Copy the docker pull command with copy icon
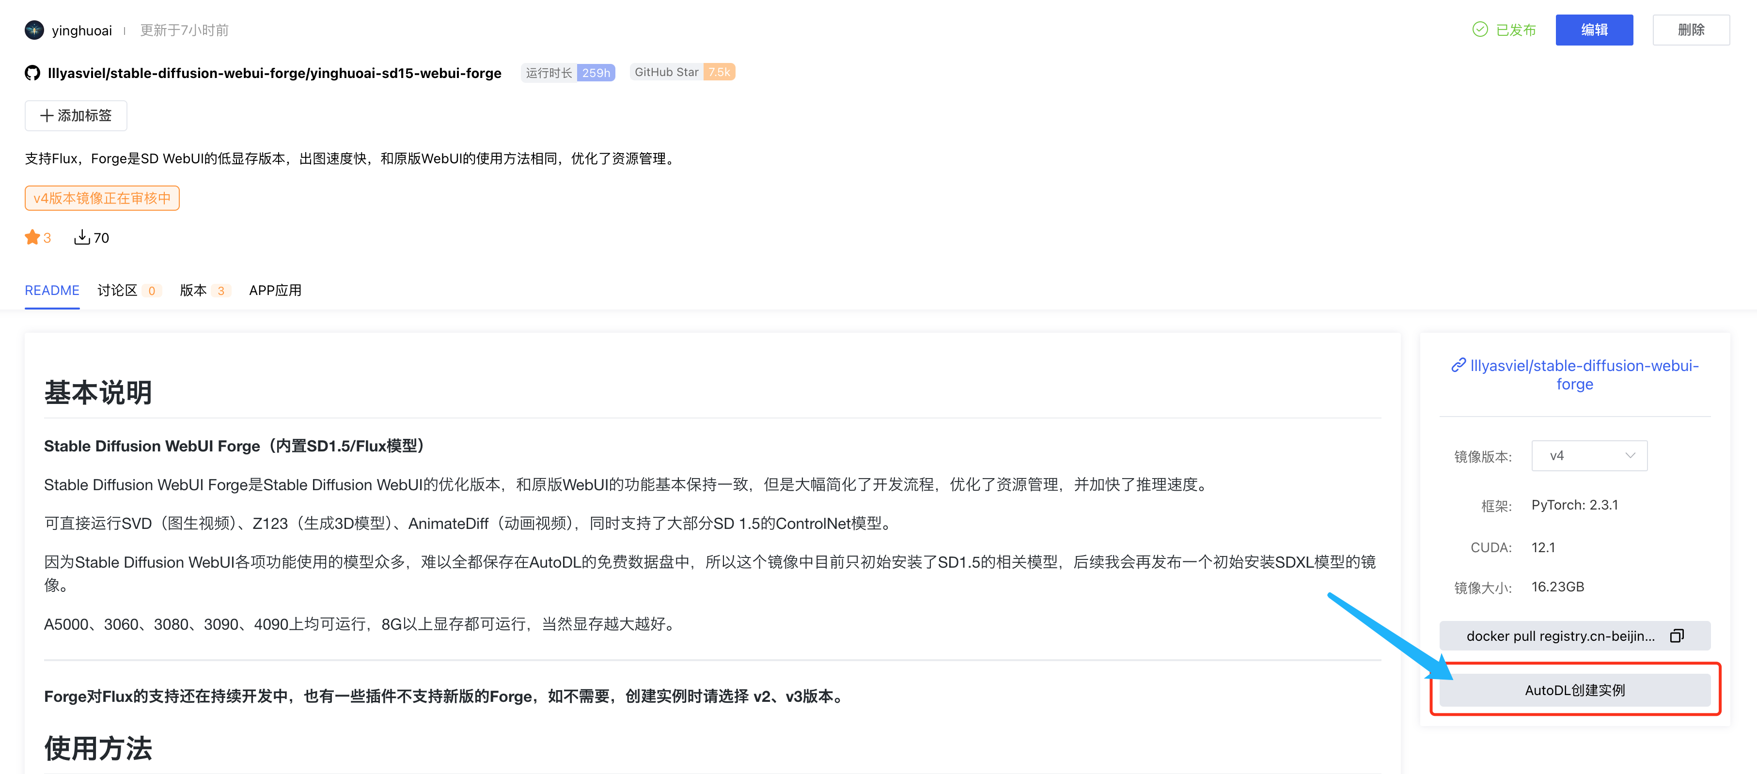Image resolution: width=1757 pixels, height=774 pixels. click(x=1677, y=635)
